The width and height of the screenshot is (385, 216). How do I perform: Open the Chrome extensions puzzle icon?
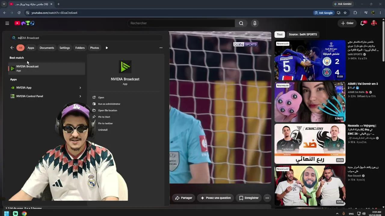(355, 13)
